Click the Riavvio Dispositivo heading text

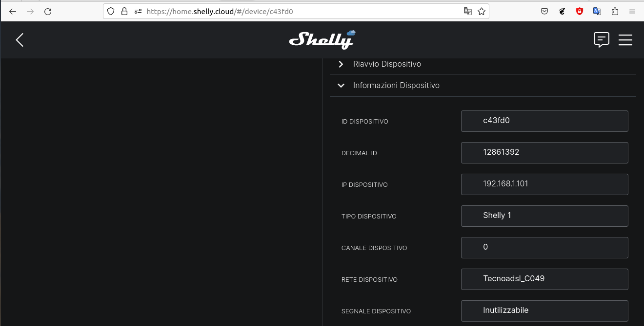[387, 64]
